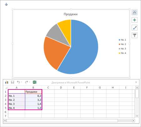Open the Layout Options button beside chart
The width and height of the screenshot is (141, 127).
coord(134,13)
